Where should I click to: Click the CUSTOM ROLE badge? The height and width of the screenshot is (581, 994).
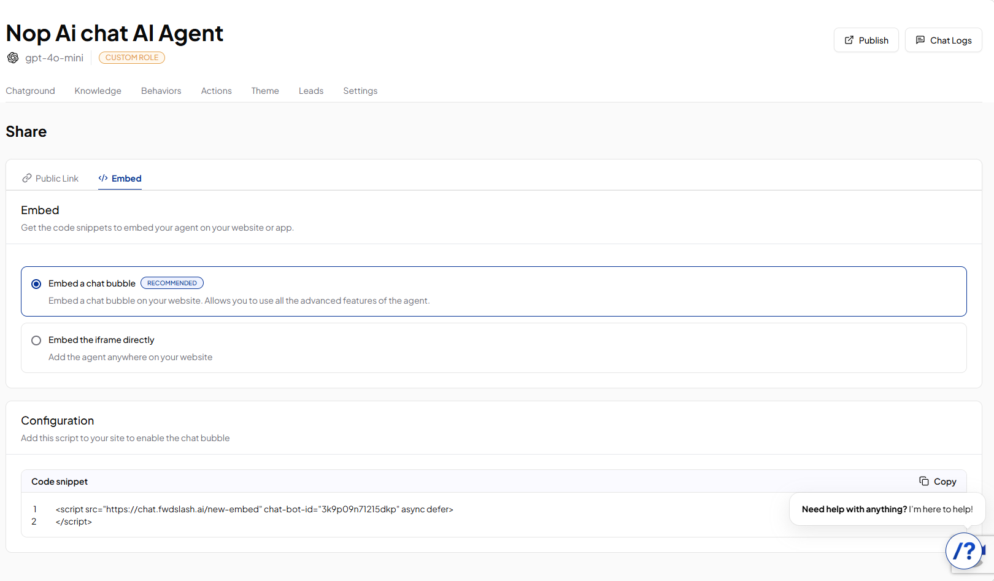pyautogui.click(x=132, y=58)
